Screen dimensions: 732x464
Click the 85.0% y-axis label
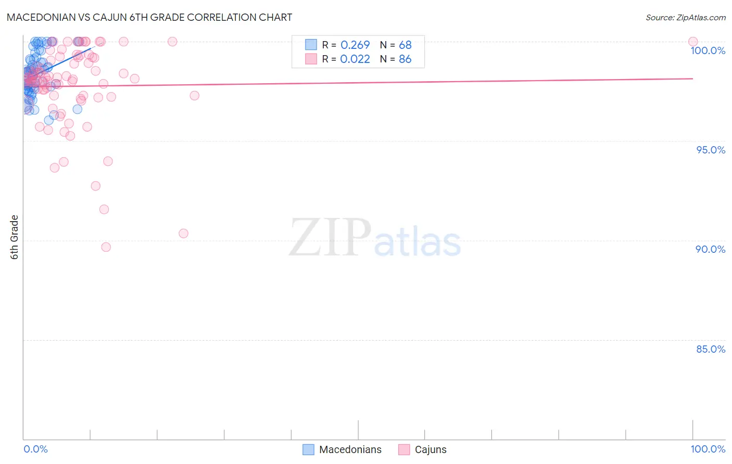tap(711, 349)
